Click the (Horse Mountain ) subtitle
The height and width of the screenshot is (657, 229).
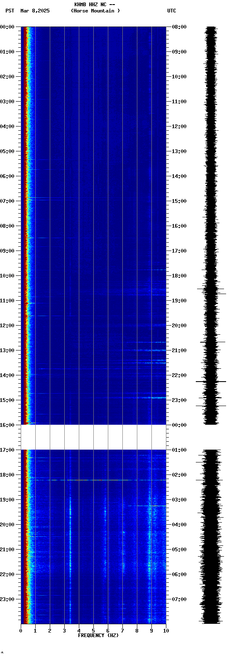coord(95,11)
